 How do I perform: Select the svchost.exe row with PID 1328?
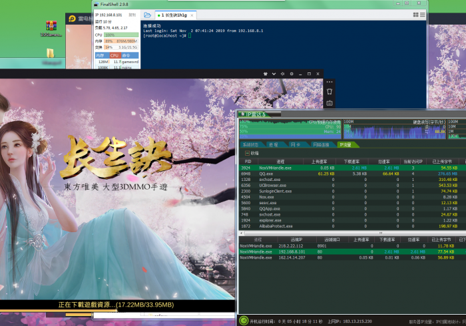(x=352, y=180)
